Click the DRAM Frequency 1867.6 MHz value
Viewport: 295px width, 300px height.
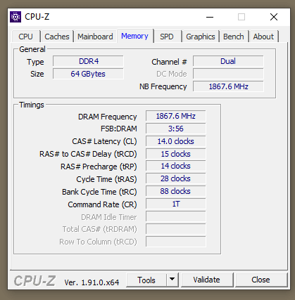(x=176, y=116)
